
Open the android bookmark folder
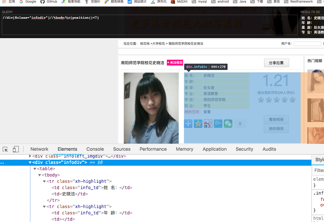220,2
